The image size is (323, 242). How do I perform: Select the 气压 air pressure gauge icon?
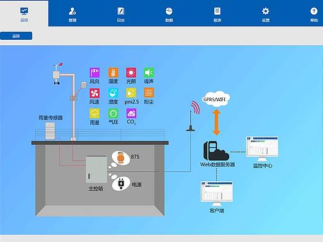pos(113,113)
